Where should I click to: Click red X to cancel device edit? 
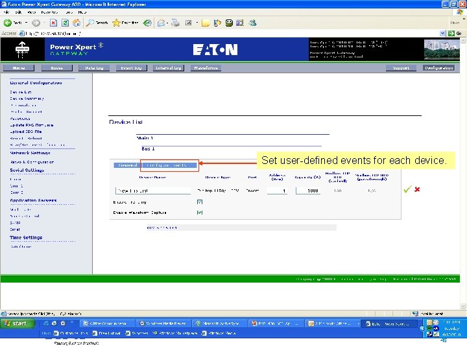(x=417, y=189)
